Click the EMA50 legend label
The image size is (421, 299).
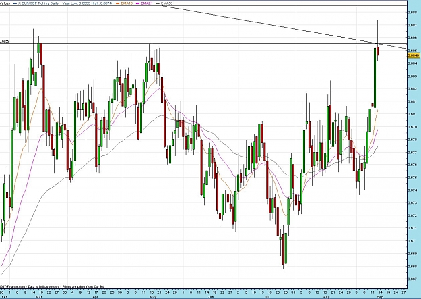(x=166, y=3)
